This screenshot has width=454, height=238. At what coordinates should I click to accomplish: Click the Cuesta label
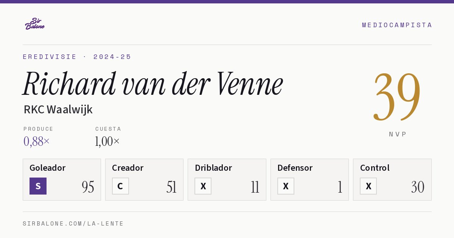point(108,129)
